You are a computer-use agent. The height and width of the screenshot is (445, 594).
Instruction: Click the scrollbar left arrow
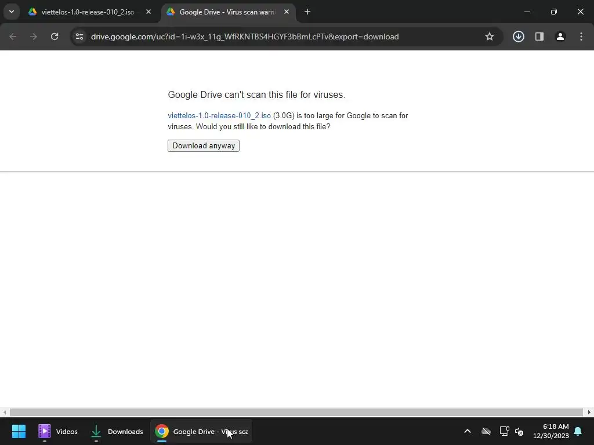pyautogui.click(x=4, y=412)
